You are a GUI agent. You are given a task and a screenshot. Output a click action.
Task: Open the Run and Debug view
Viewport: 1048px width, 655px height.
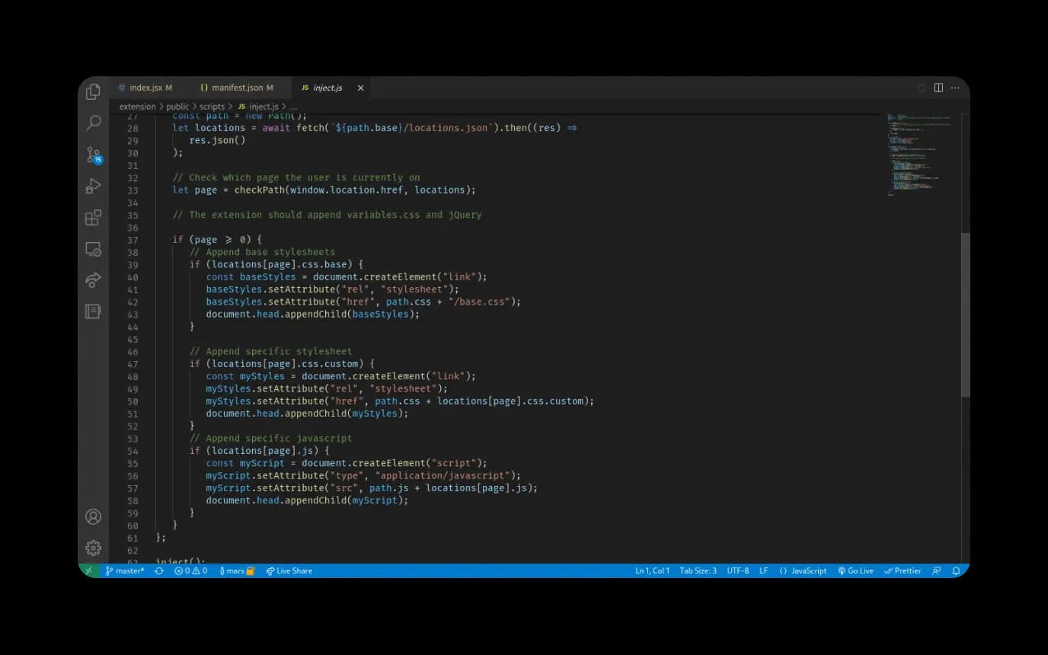point(93,186)
